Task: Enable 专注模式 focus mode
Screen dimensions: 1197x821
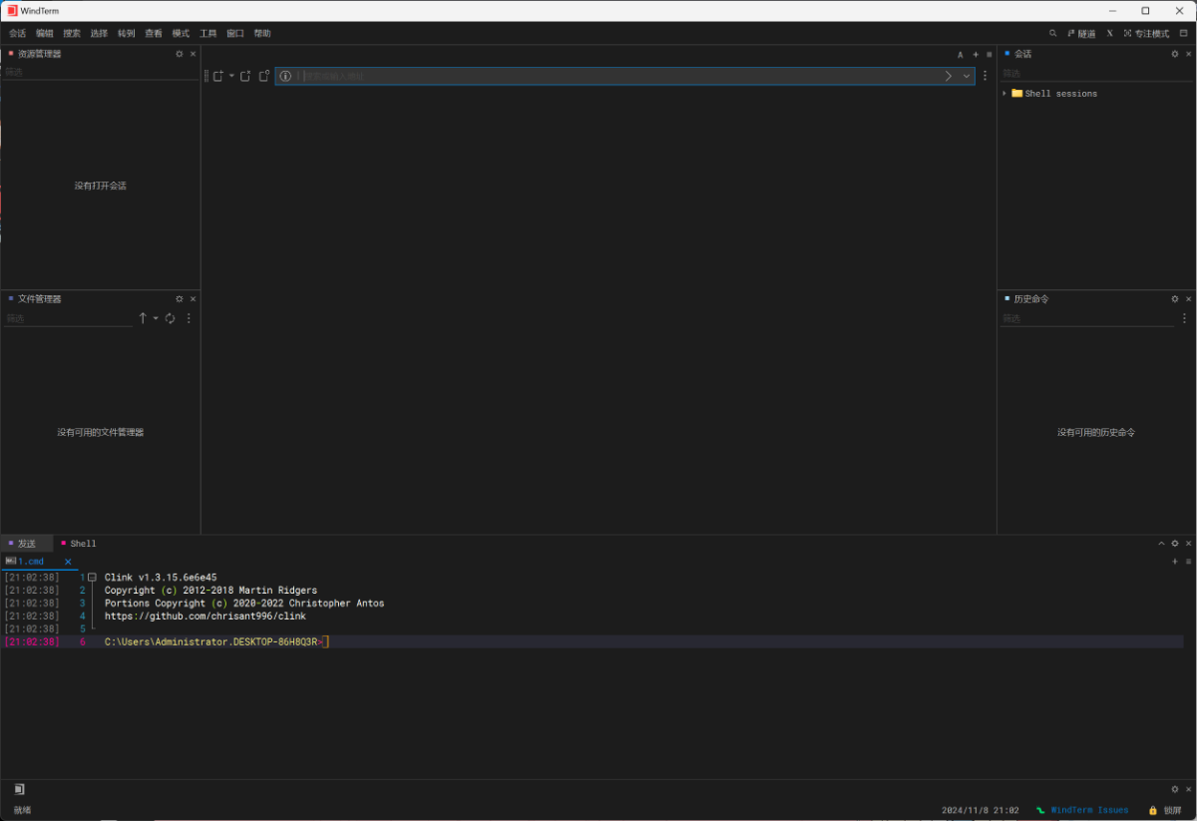Action: pyautogui.click(x=1146, y=33)
